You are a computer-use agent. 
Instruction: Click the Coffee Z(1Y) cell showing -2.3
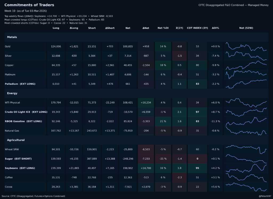[179, 177]
